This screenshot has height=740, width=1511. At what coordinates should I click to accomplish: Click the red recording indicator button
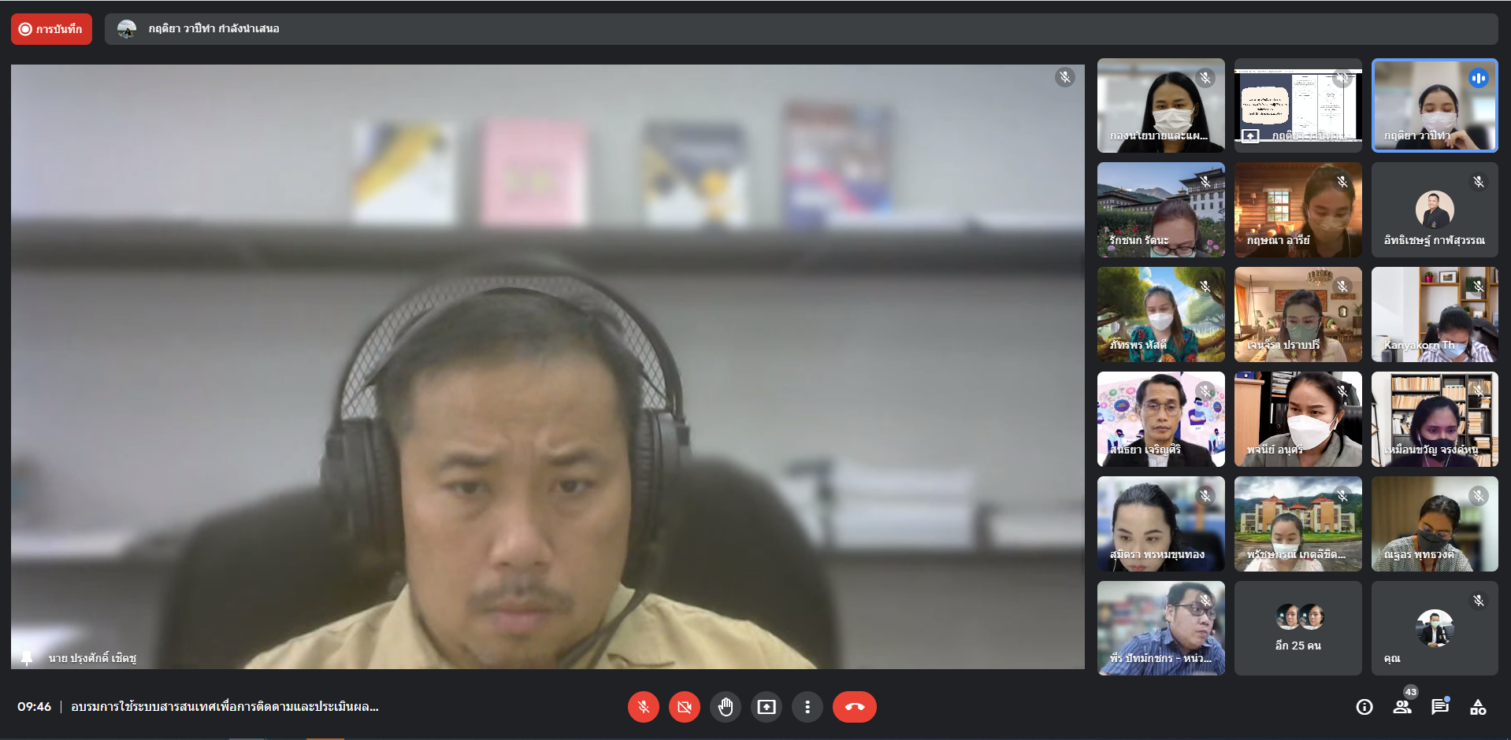(x=51, y=29)
